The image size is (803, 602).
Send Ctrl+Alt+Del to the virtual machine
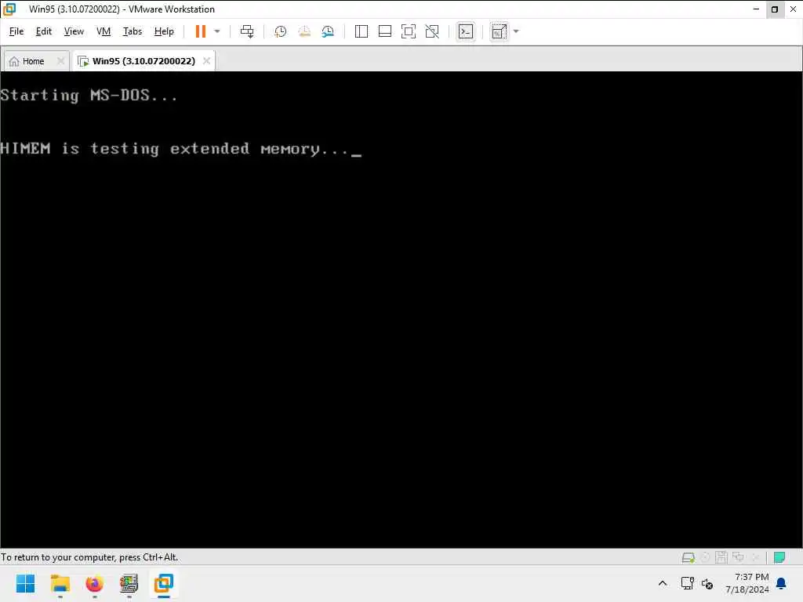(x=247, y=31)
